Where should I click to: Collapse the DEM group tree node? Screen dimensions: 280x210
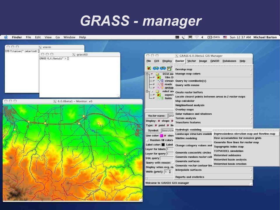[147, 74]
